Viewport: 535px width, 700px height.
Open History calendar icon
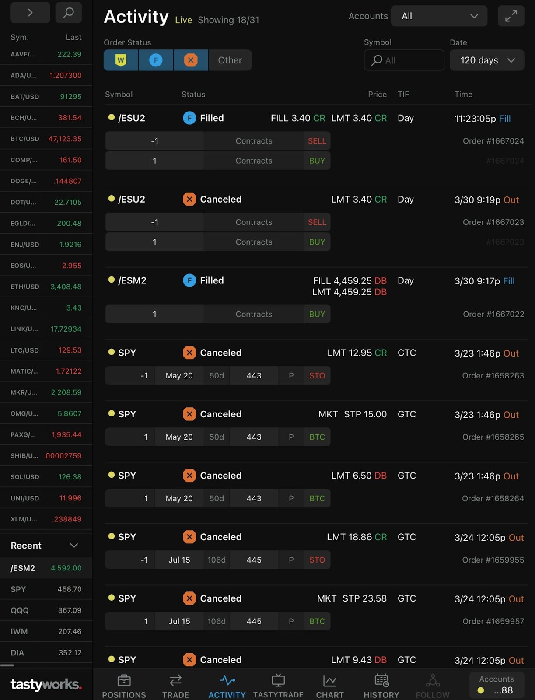pos(381,681)
